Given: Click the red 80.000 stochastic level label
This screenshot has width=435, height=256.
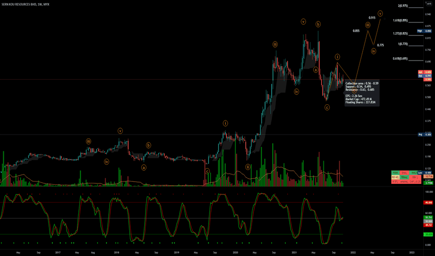Looking at the screenshot, I should [x=428, y=202].
